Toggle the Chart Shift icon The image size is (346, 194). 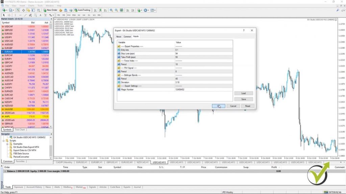(133, 10)
